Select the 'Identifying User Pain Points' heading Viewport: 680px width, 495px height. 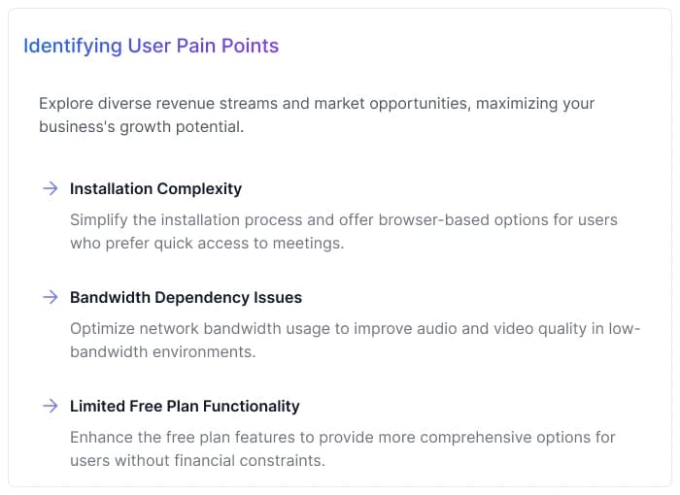(x=151, y=46)
